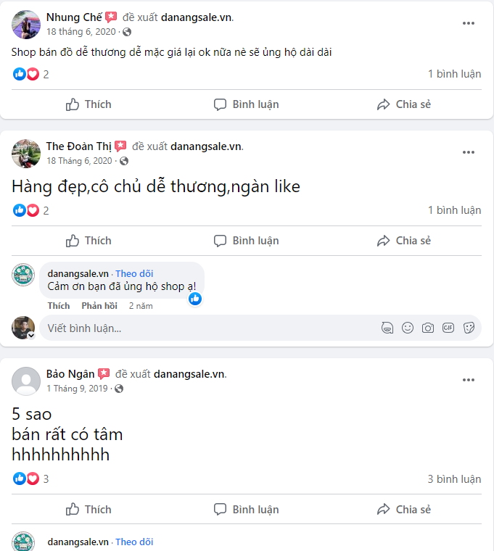Image resolution: width=494 pixels, height=551 pixels.
Task: Reply to danangsale.vn comment with Phản hồi
Action: (99, 306)
